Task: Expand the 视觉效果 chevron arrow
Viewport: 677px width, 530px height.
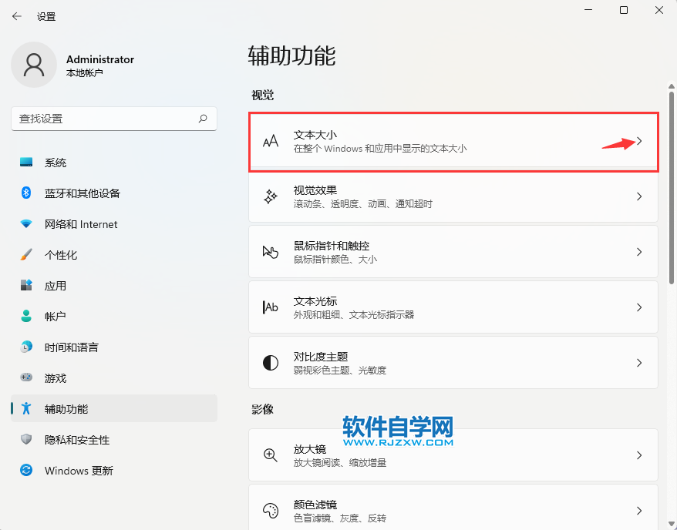Action: 639,196
